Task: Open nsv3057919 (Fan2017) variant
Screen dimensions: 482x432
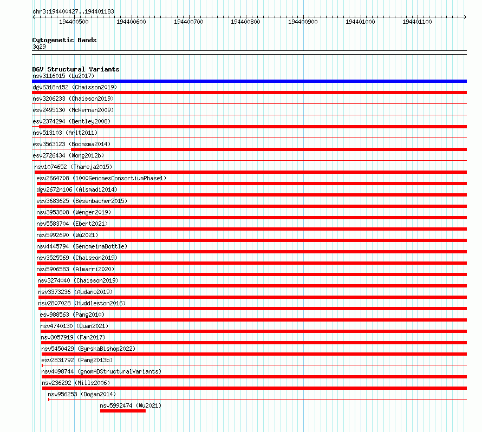Action: tap(73, 337)
